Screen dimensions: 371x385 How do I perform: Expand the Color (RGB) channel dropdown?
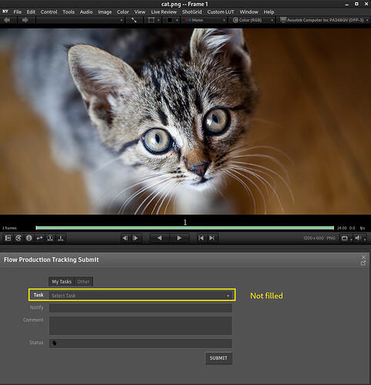(252, 20)
